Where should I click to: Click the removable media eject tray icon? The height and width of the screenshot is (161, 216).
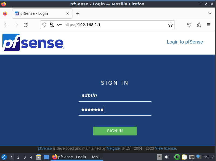click(159, 157)
